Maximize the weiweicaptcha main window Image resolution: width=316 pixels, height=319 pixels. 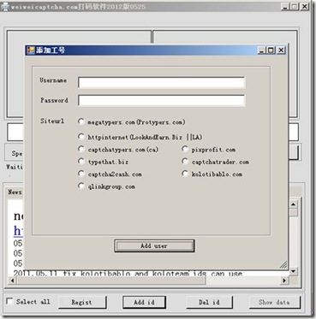295,7
